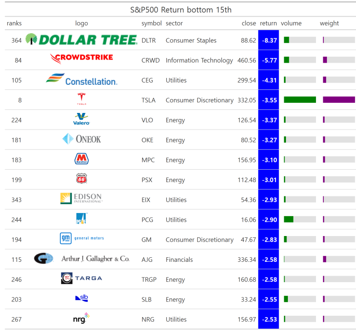Click the ONEOK logo
Screen dimensions: 356x331
(82, 139)
